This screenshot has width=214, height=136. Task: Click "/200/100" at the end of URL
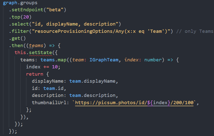tap(182, 103)
